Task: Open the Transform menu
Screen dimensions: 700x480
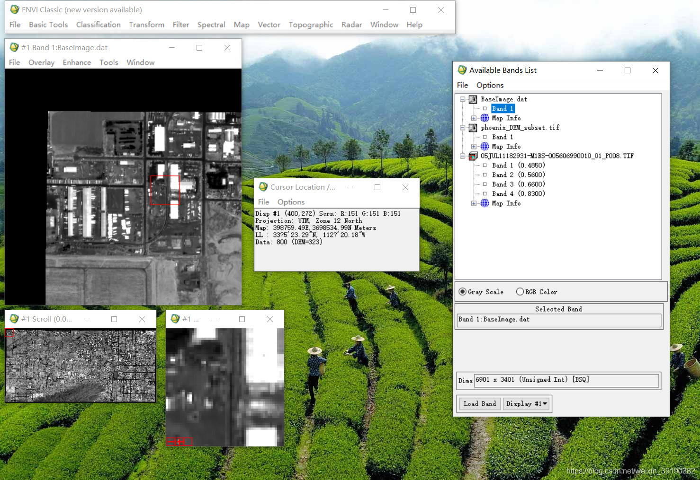Action: pyautogui.click(x=147, y=25)
